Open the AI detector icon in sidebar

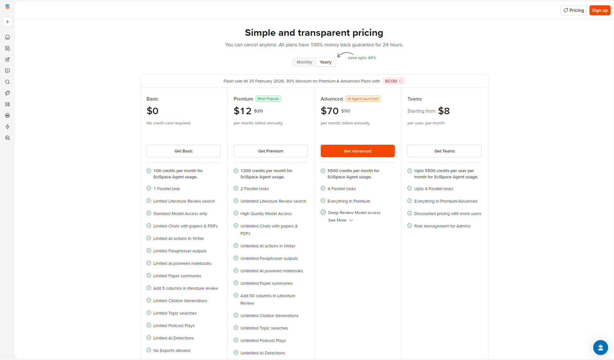pyautogui.click(x=7, y=138)
